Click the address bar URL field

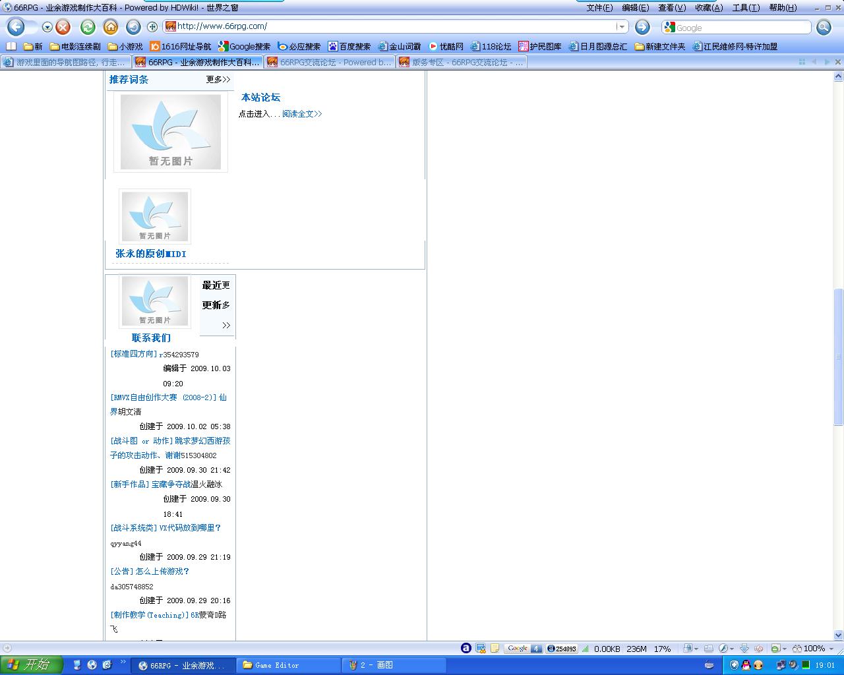[394, 27]
